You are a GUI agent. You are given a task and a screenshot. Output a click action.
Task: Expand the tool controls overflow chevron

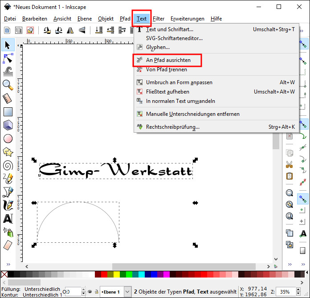pyautogui.click(x=301, y=31)
